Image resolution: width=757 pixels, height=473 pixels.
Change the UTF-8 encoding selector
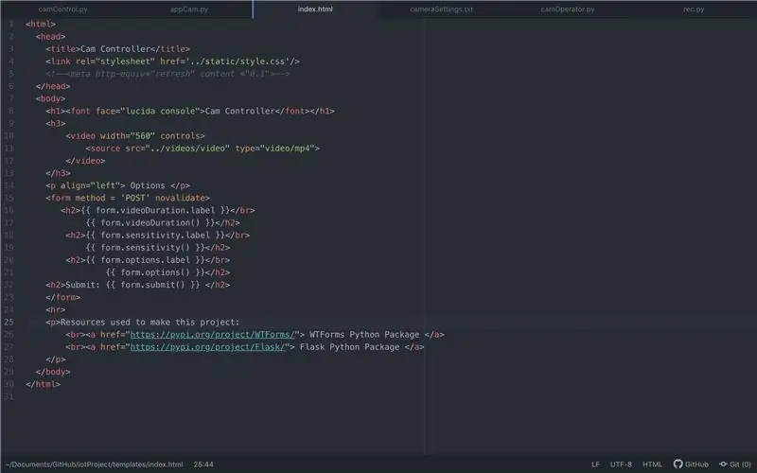tap(621, 464)
